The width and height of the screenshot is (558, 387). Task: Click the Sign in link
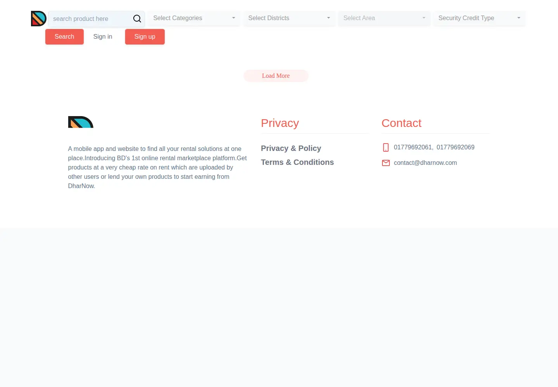pyautogui.click(x=103, y=37)
